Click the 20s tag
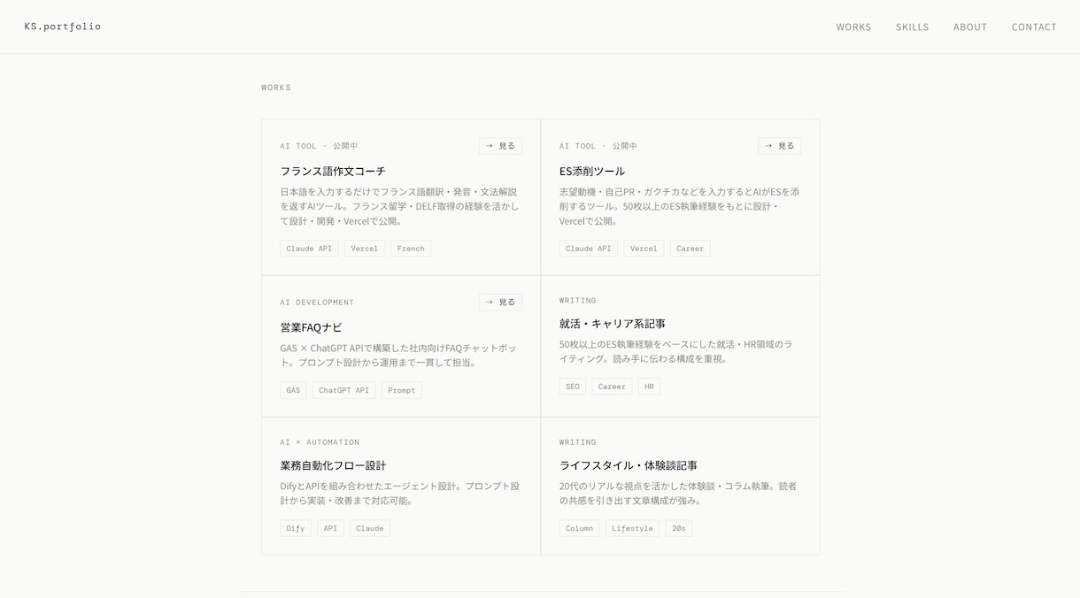 pos(679,528)
